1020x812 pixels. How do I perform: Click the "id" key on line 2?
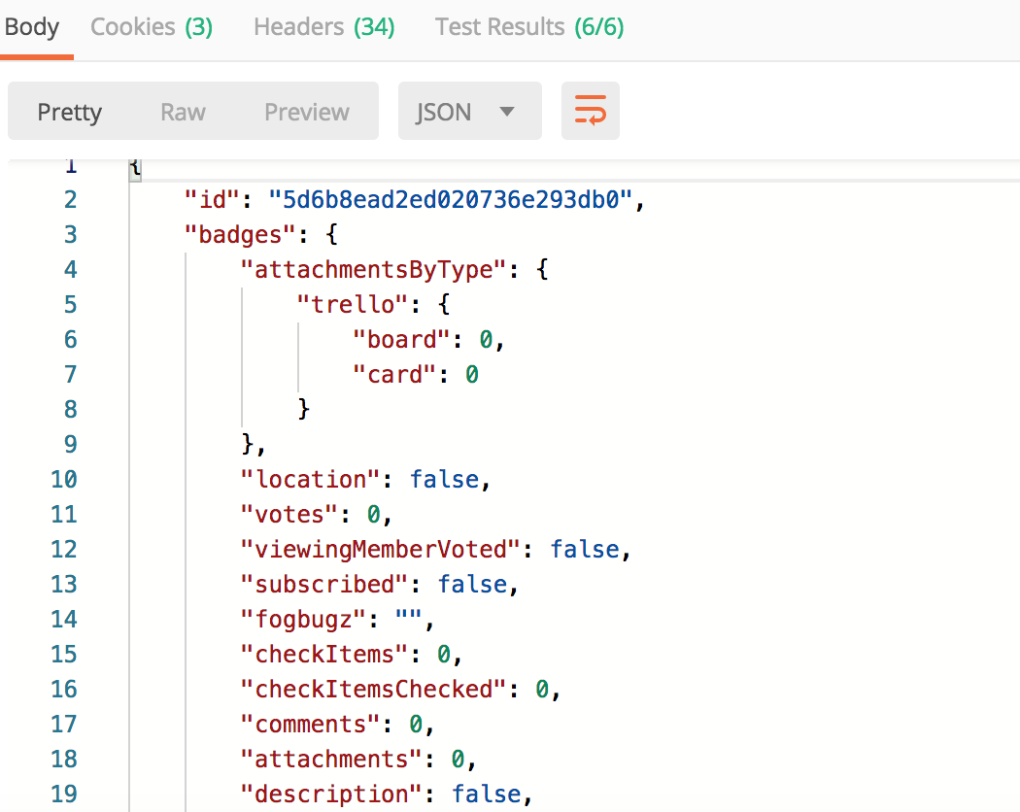(x=213, y=200)
